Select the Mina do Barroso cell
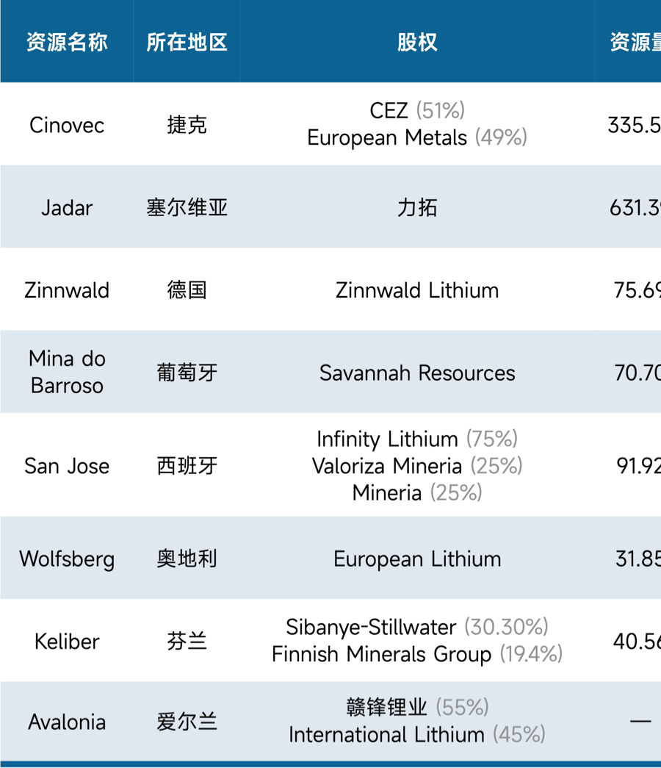661x768 pixels. click(x=67, y=372)
